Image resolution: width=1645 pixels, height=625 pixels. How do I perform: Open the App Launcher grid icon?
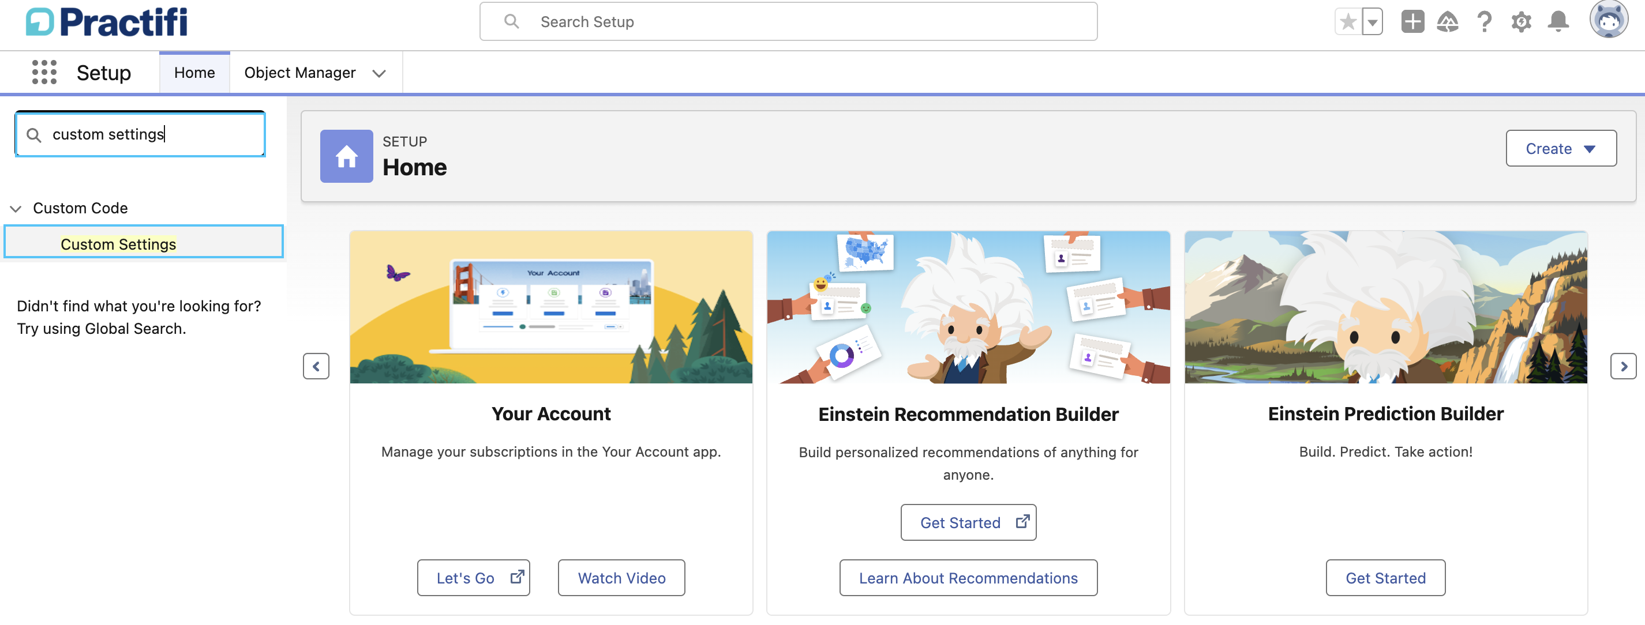pyautogui.click(x=44, y=72)
